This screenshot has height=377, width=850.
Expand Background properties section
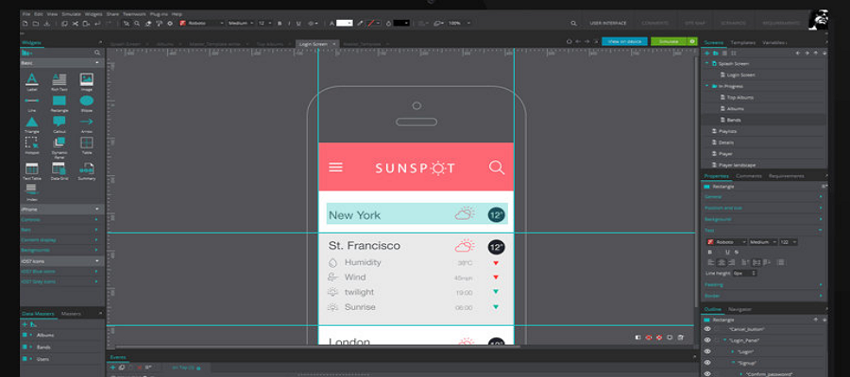(x=763, y=220)
